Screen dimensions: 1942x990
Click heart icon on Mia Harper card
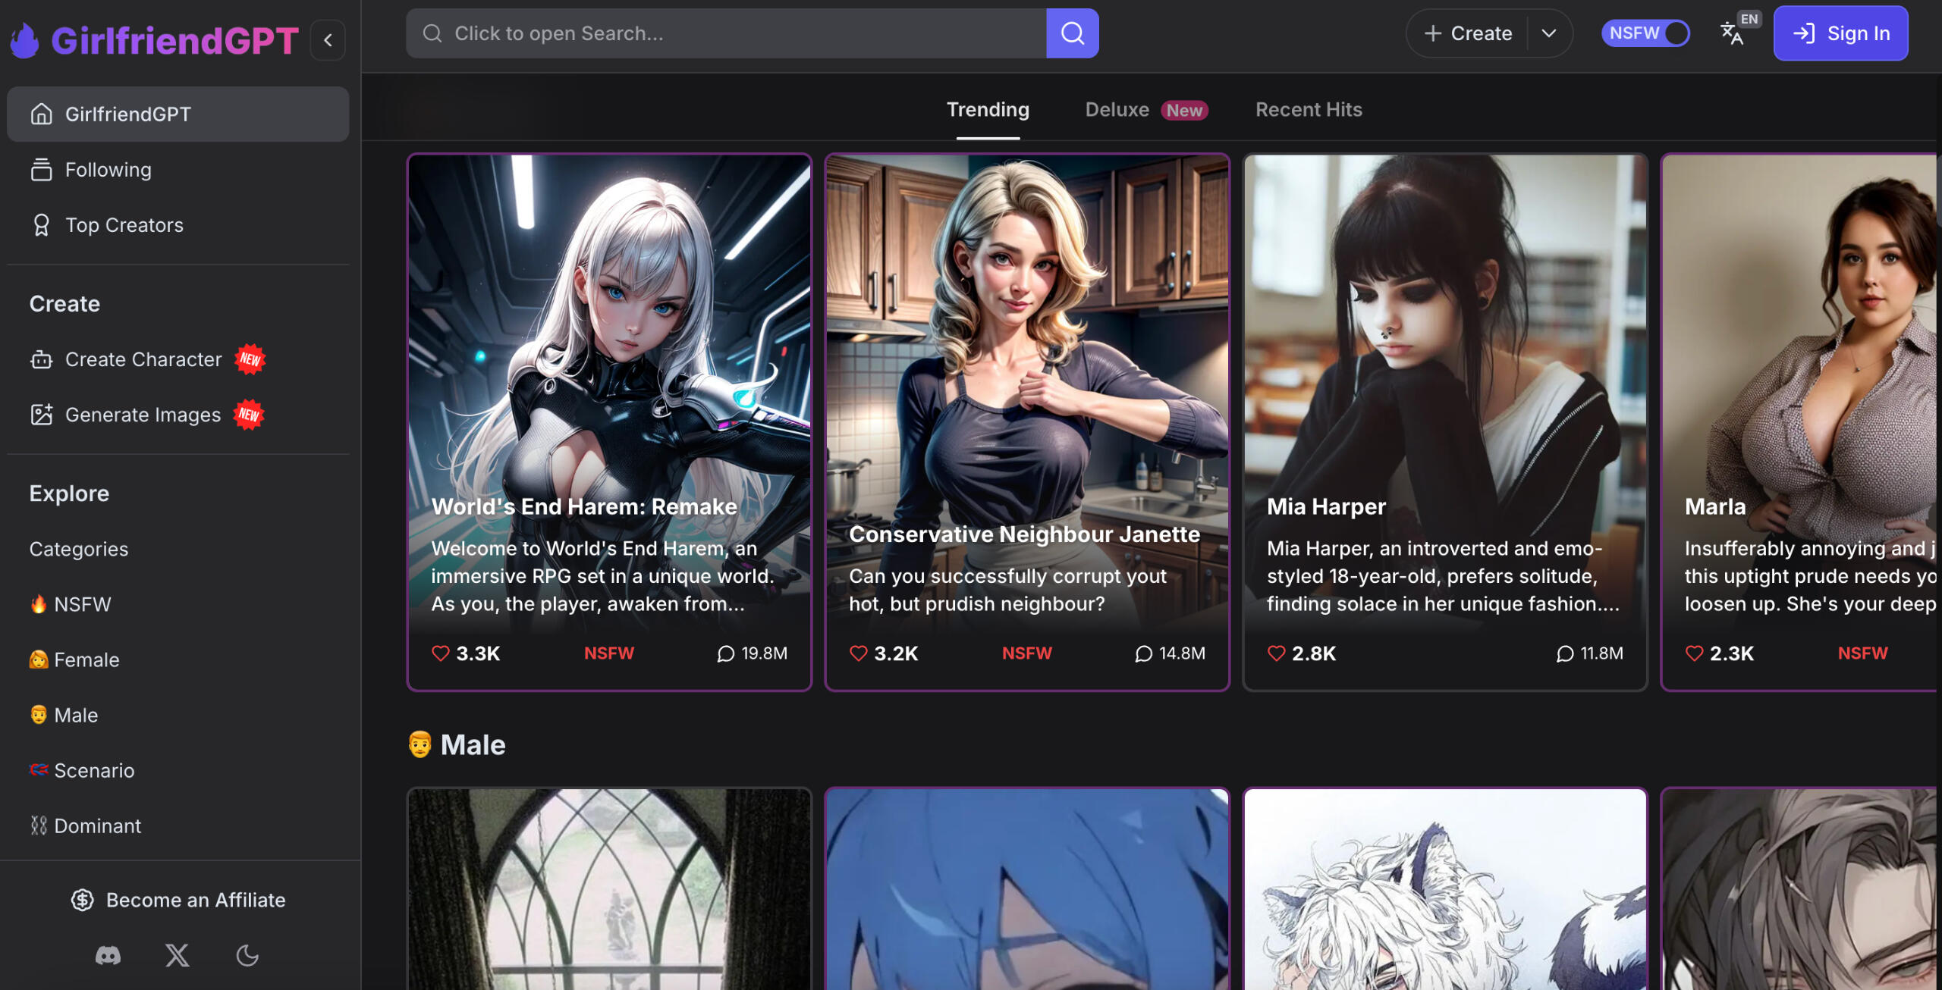pyautogui.click(x=1276, y=653)
